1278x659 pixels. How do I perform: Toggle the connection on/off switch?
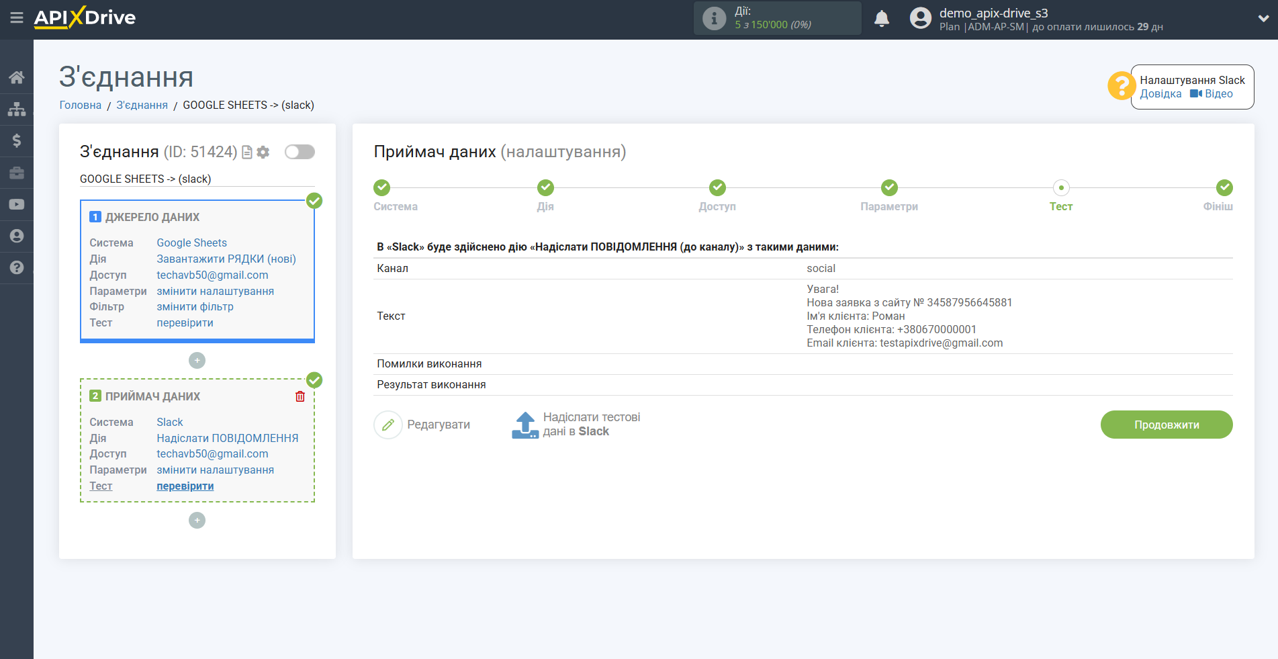point(300,152)
